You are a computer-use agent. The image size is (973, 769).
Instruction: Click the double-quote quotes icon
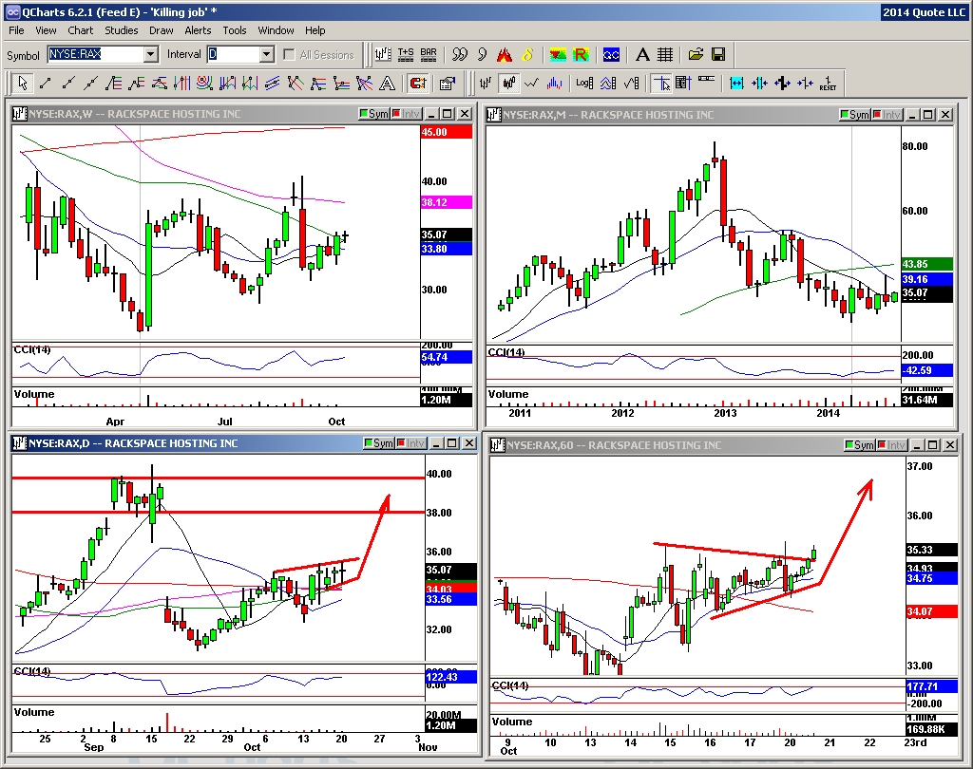coord(460,54)
